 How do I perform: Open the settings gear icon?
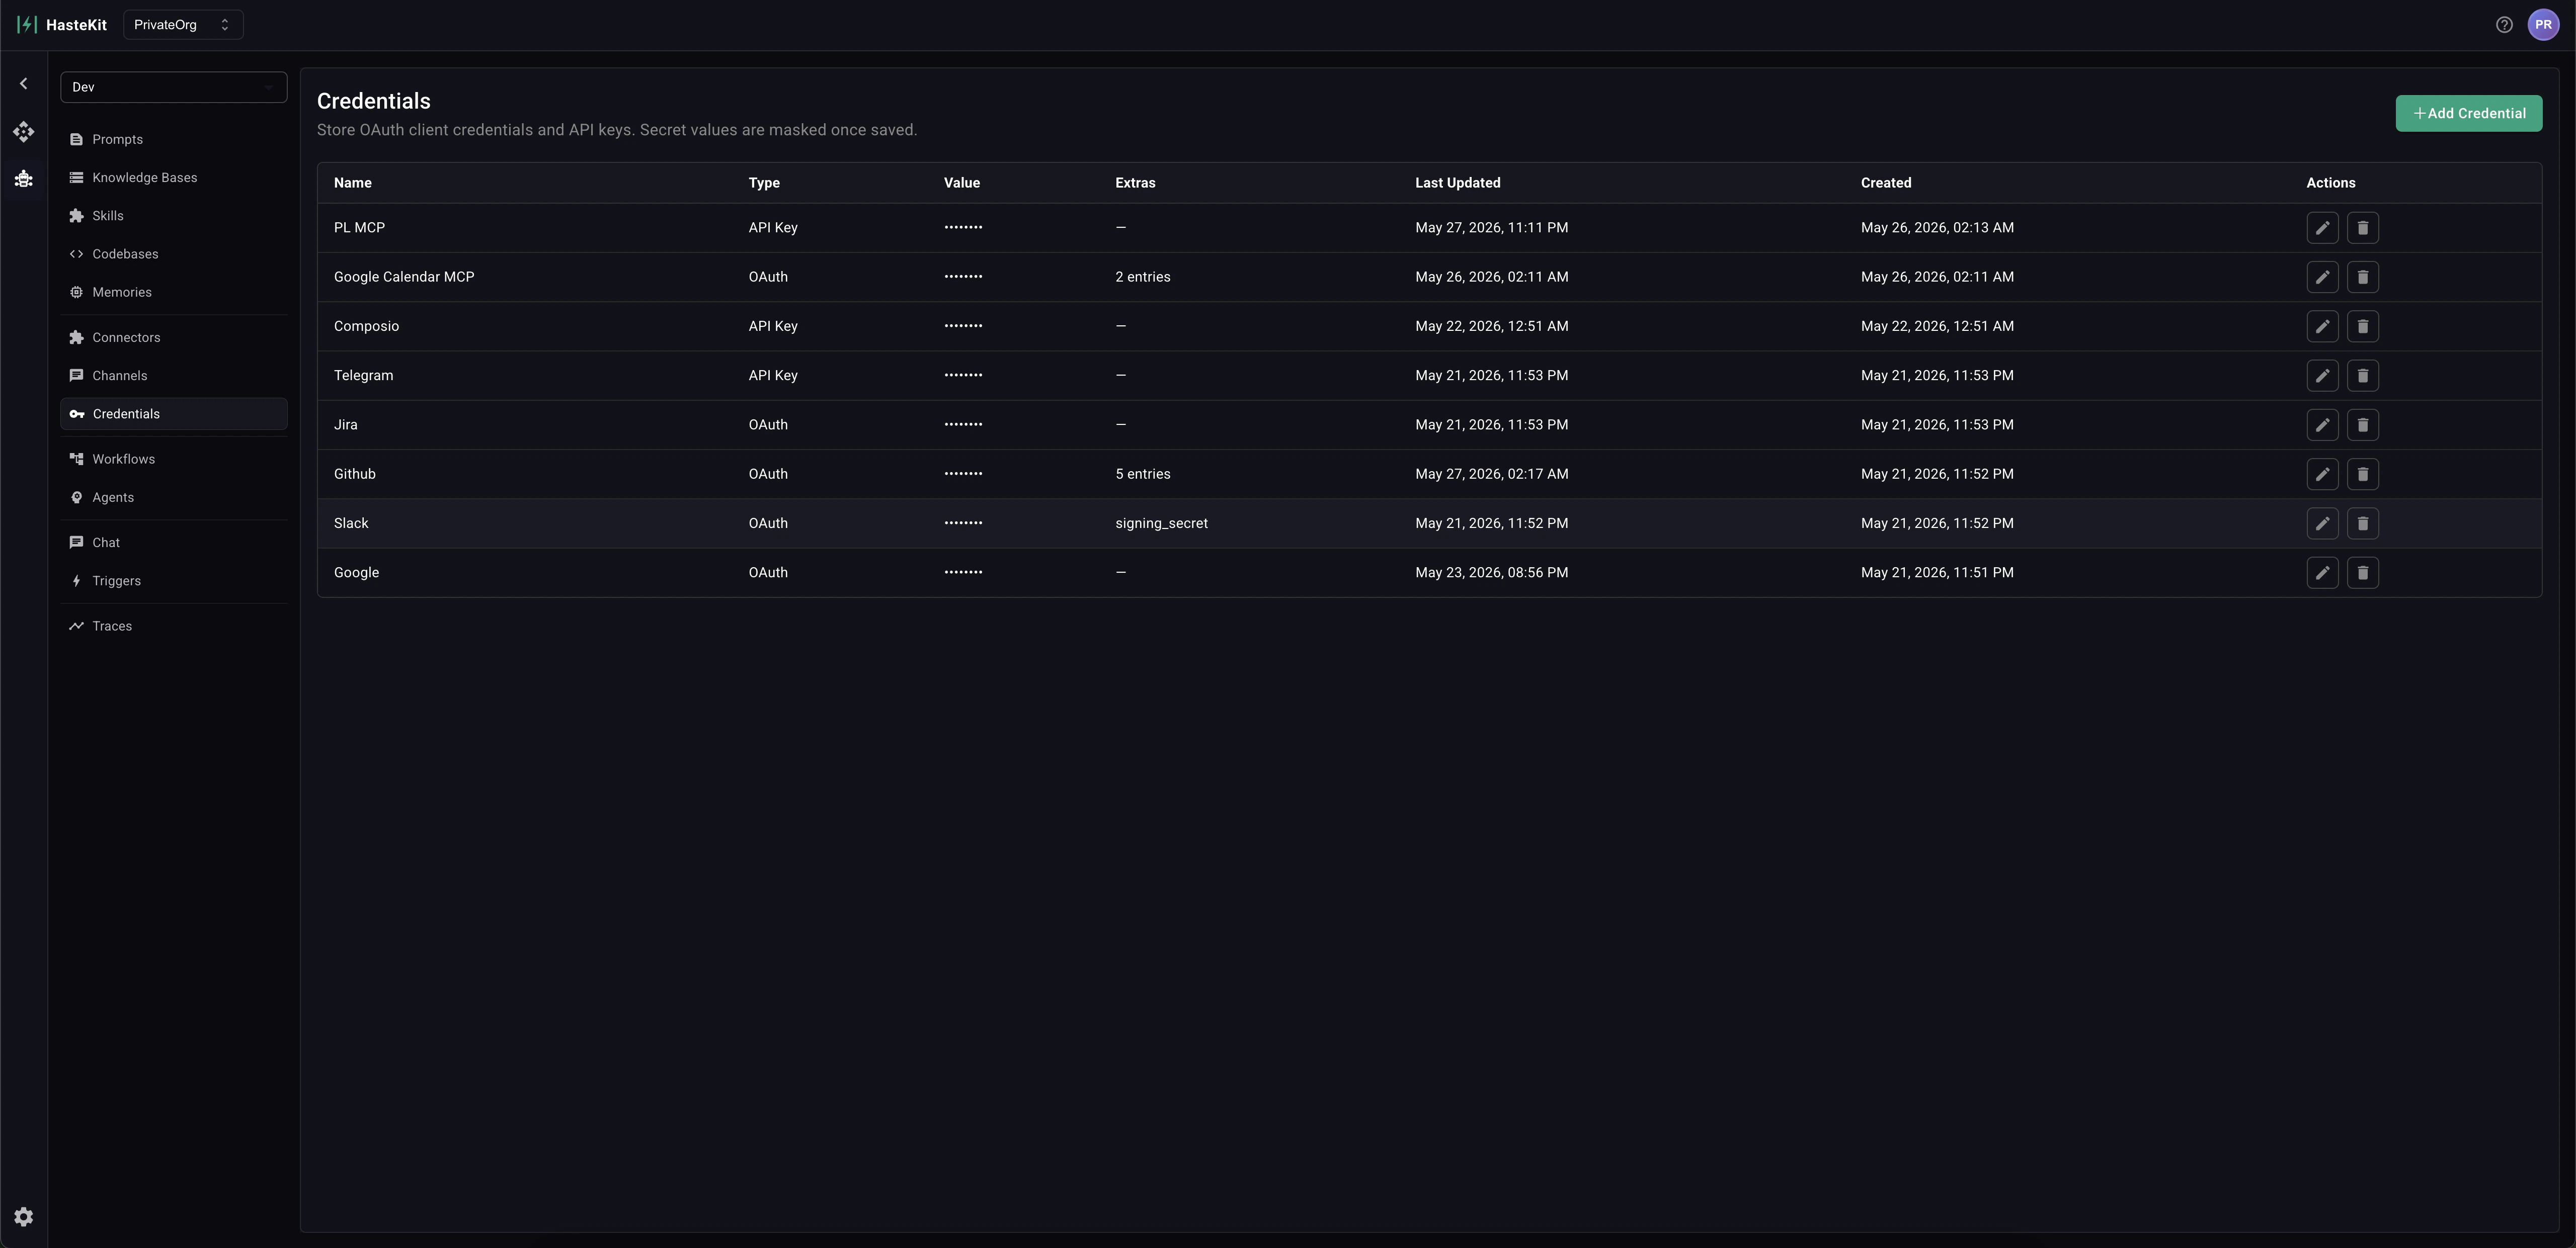pos(24,1217)
